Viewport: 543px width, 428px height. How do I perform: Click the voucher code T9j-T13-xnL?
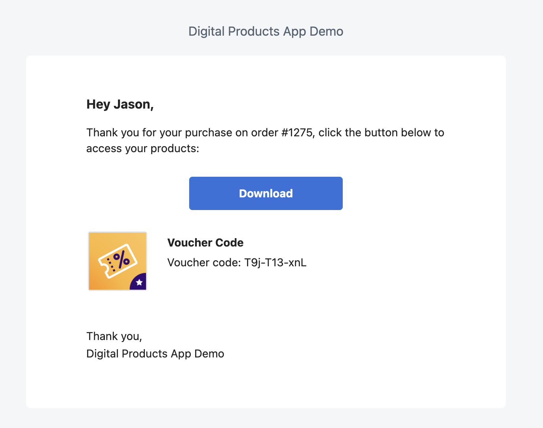pyautogui.click(x=275, y=262)
